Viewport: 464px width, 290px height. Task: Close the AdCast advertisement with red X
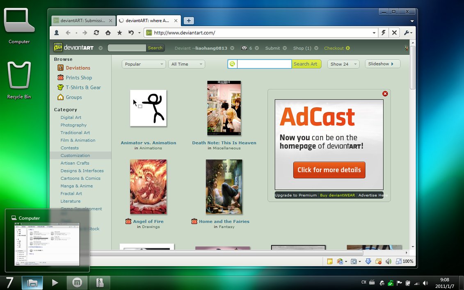point(385,94)
